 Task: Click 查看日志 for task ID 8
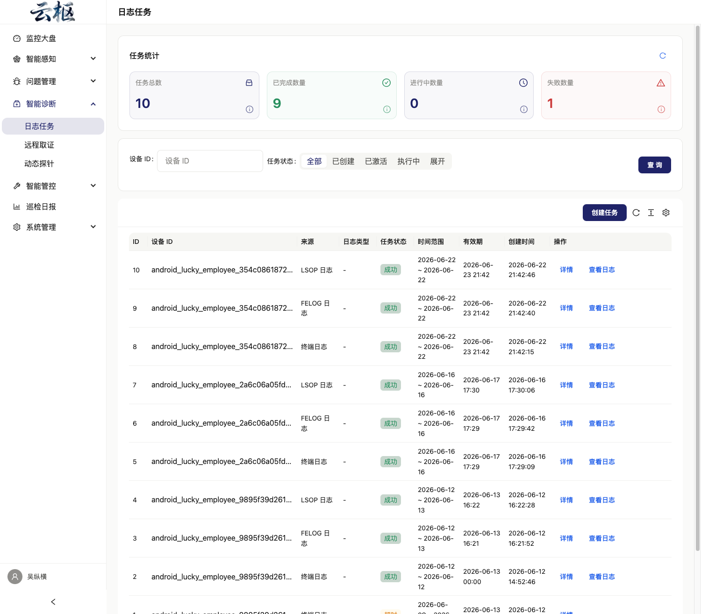(x=602, y=346)
